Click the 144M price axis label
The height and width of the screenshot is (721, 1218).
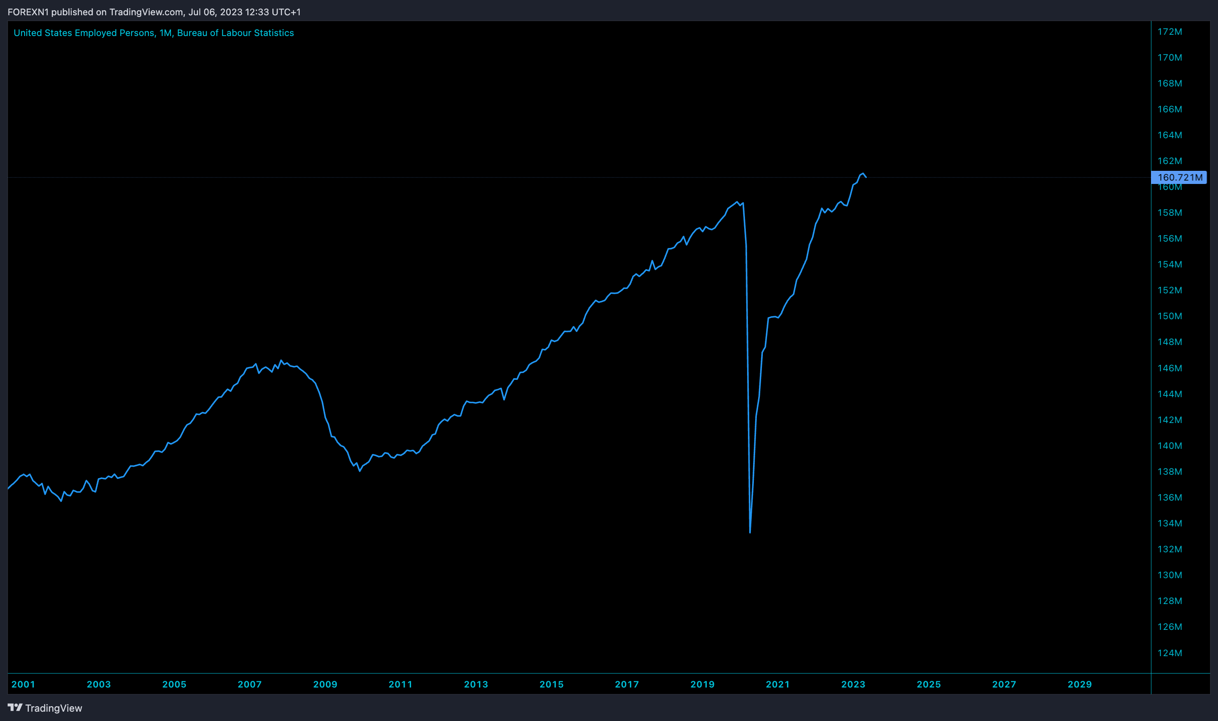[1170, 393]
